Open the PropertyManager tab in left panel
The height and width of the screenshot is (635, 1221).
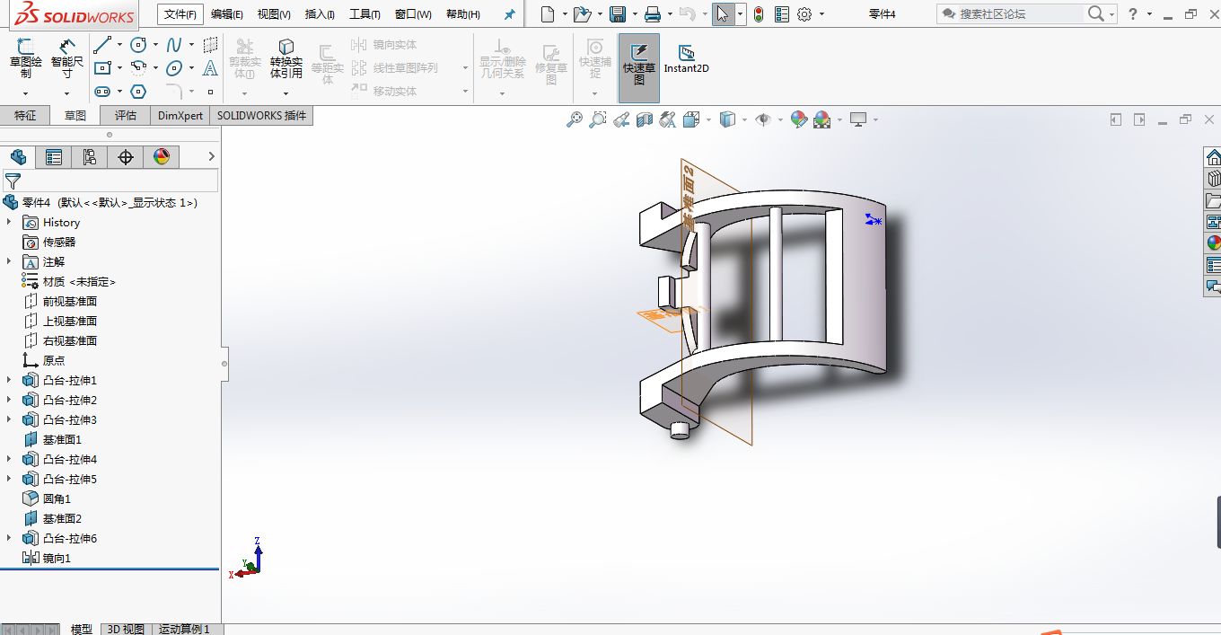click(x=54, y=157)
